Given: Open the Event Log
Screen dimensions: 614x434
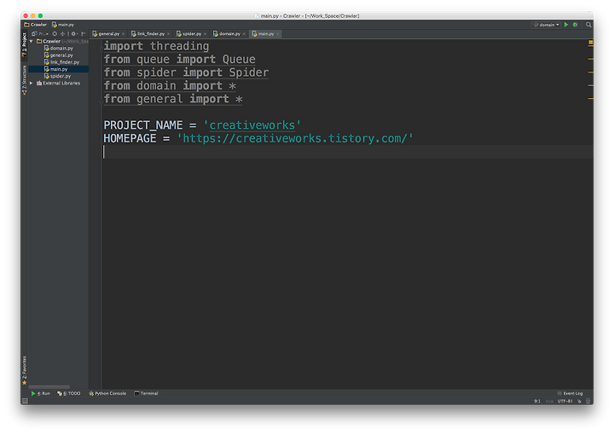Looking at the screenshot, I should pos(571,393).
